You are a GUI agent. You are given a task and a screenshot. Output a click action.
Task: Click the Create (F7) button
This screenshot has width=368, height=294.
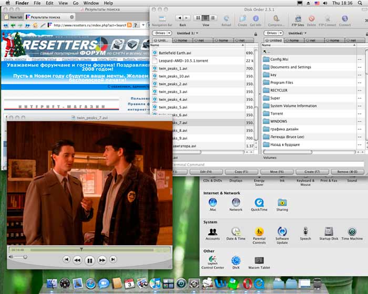point(312,172)
